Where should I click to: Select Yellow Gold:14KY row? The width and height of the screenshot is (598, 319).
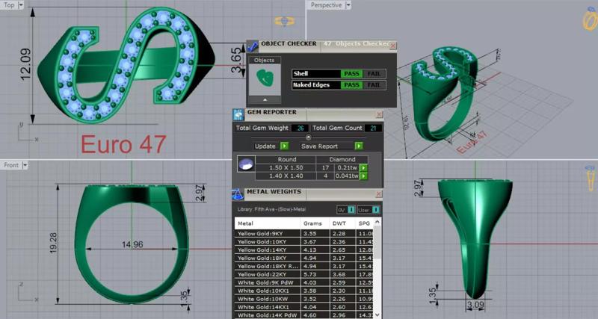(304, 250)
